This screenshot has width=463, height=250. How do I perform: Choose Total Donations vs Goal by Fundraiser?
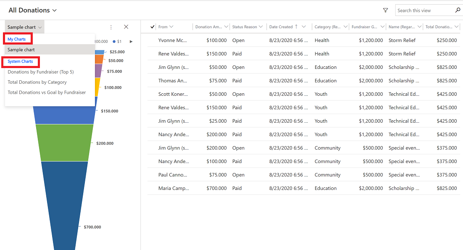[47, 92]
